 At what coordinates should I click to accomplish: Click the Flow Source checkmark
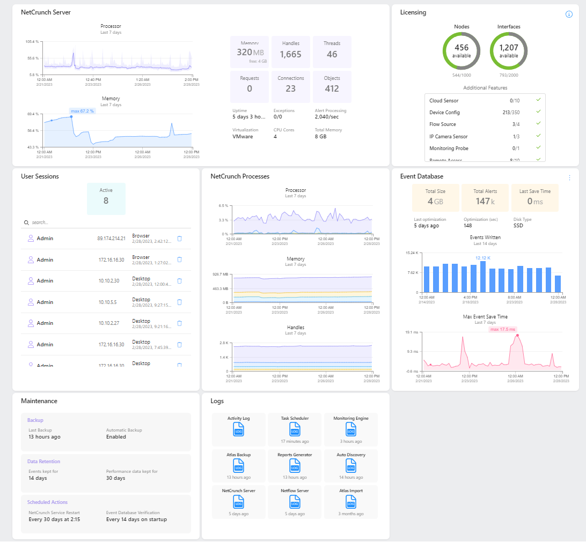pyautogui.click(x=538, y=123)
